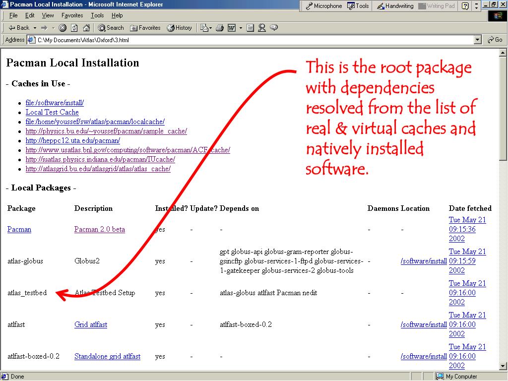Open the iuatlas.physics.indiana.edu IUcache link

click(100, 159)
